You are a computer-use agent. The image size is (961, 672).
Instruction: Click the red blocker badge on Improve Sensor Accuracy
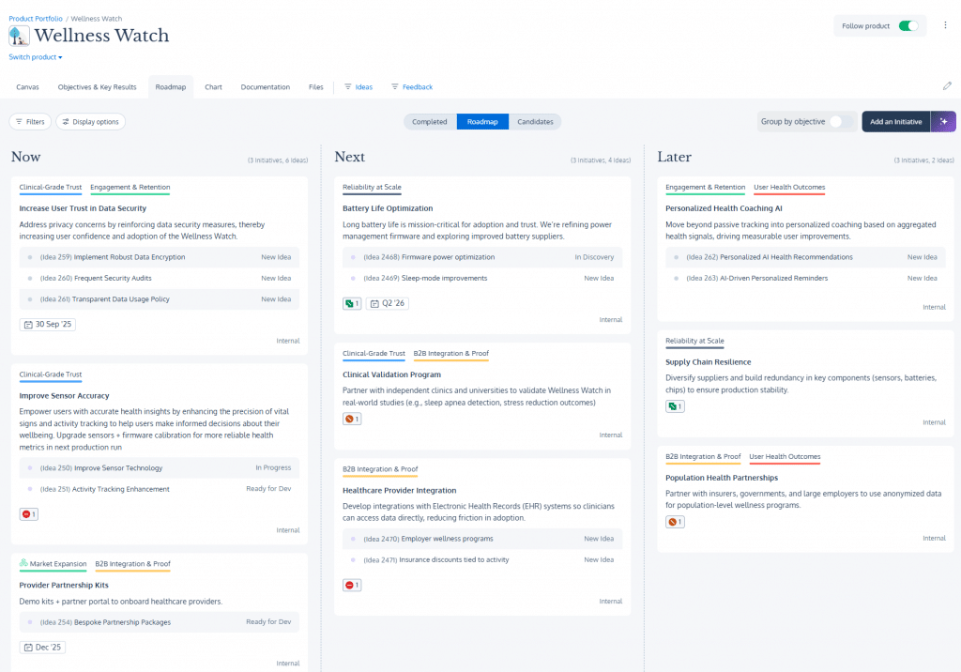[x=29, y=514]
